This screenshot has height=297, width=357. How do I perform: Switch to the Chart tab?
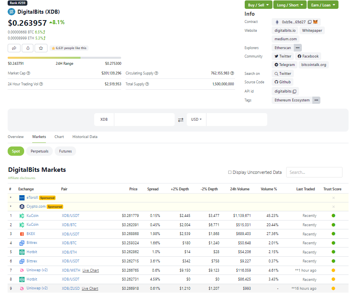59,137
